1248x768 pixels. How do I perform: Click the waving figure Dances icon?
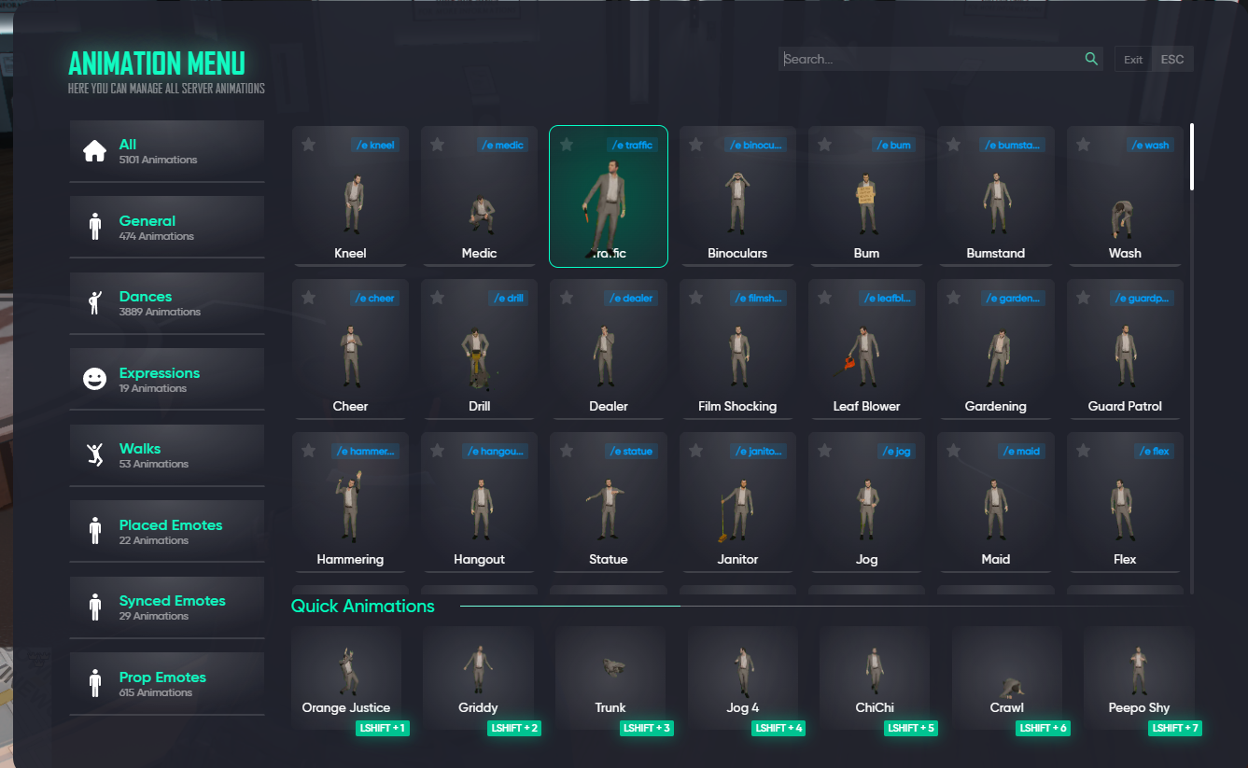pos(94,303)
